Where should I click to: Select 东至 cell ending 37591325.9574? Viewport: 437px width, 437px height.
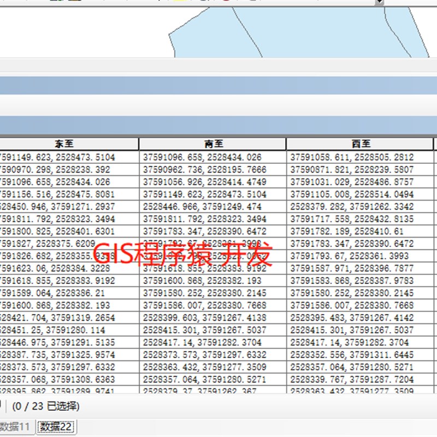(x=69, y=355)
